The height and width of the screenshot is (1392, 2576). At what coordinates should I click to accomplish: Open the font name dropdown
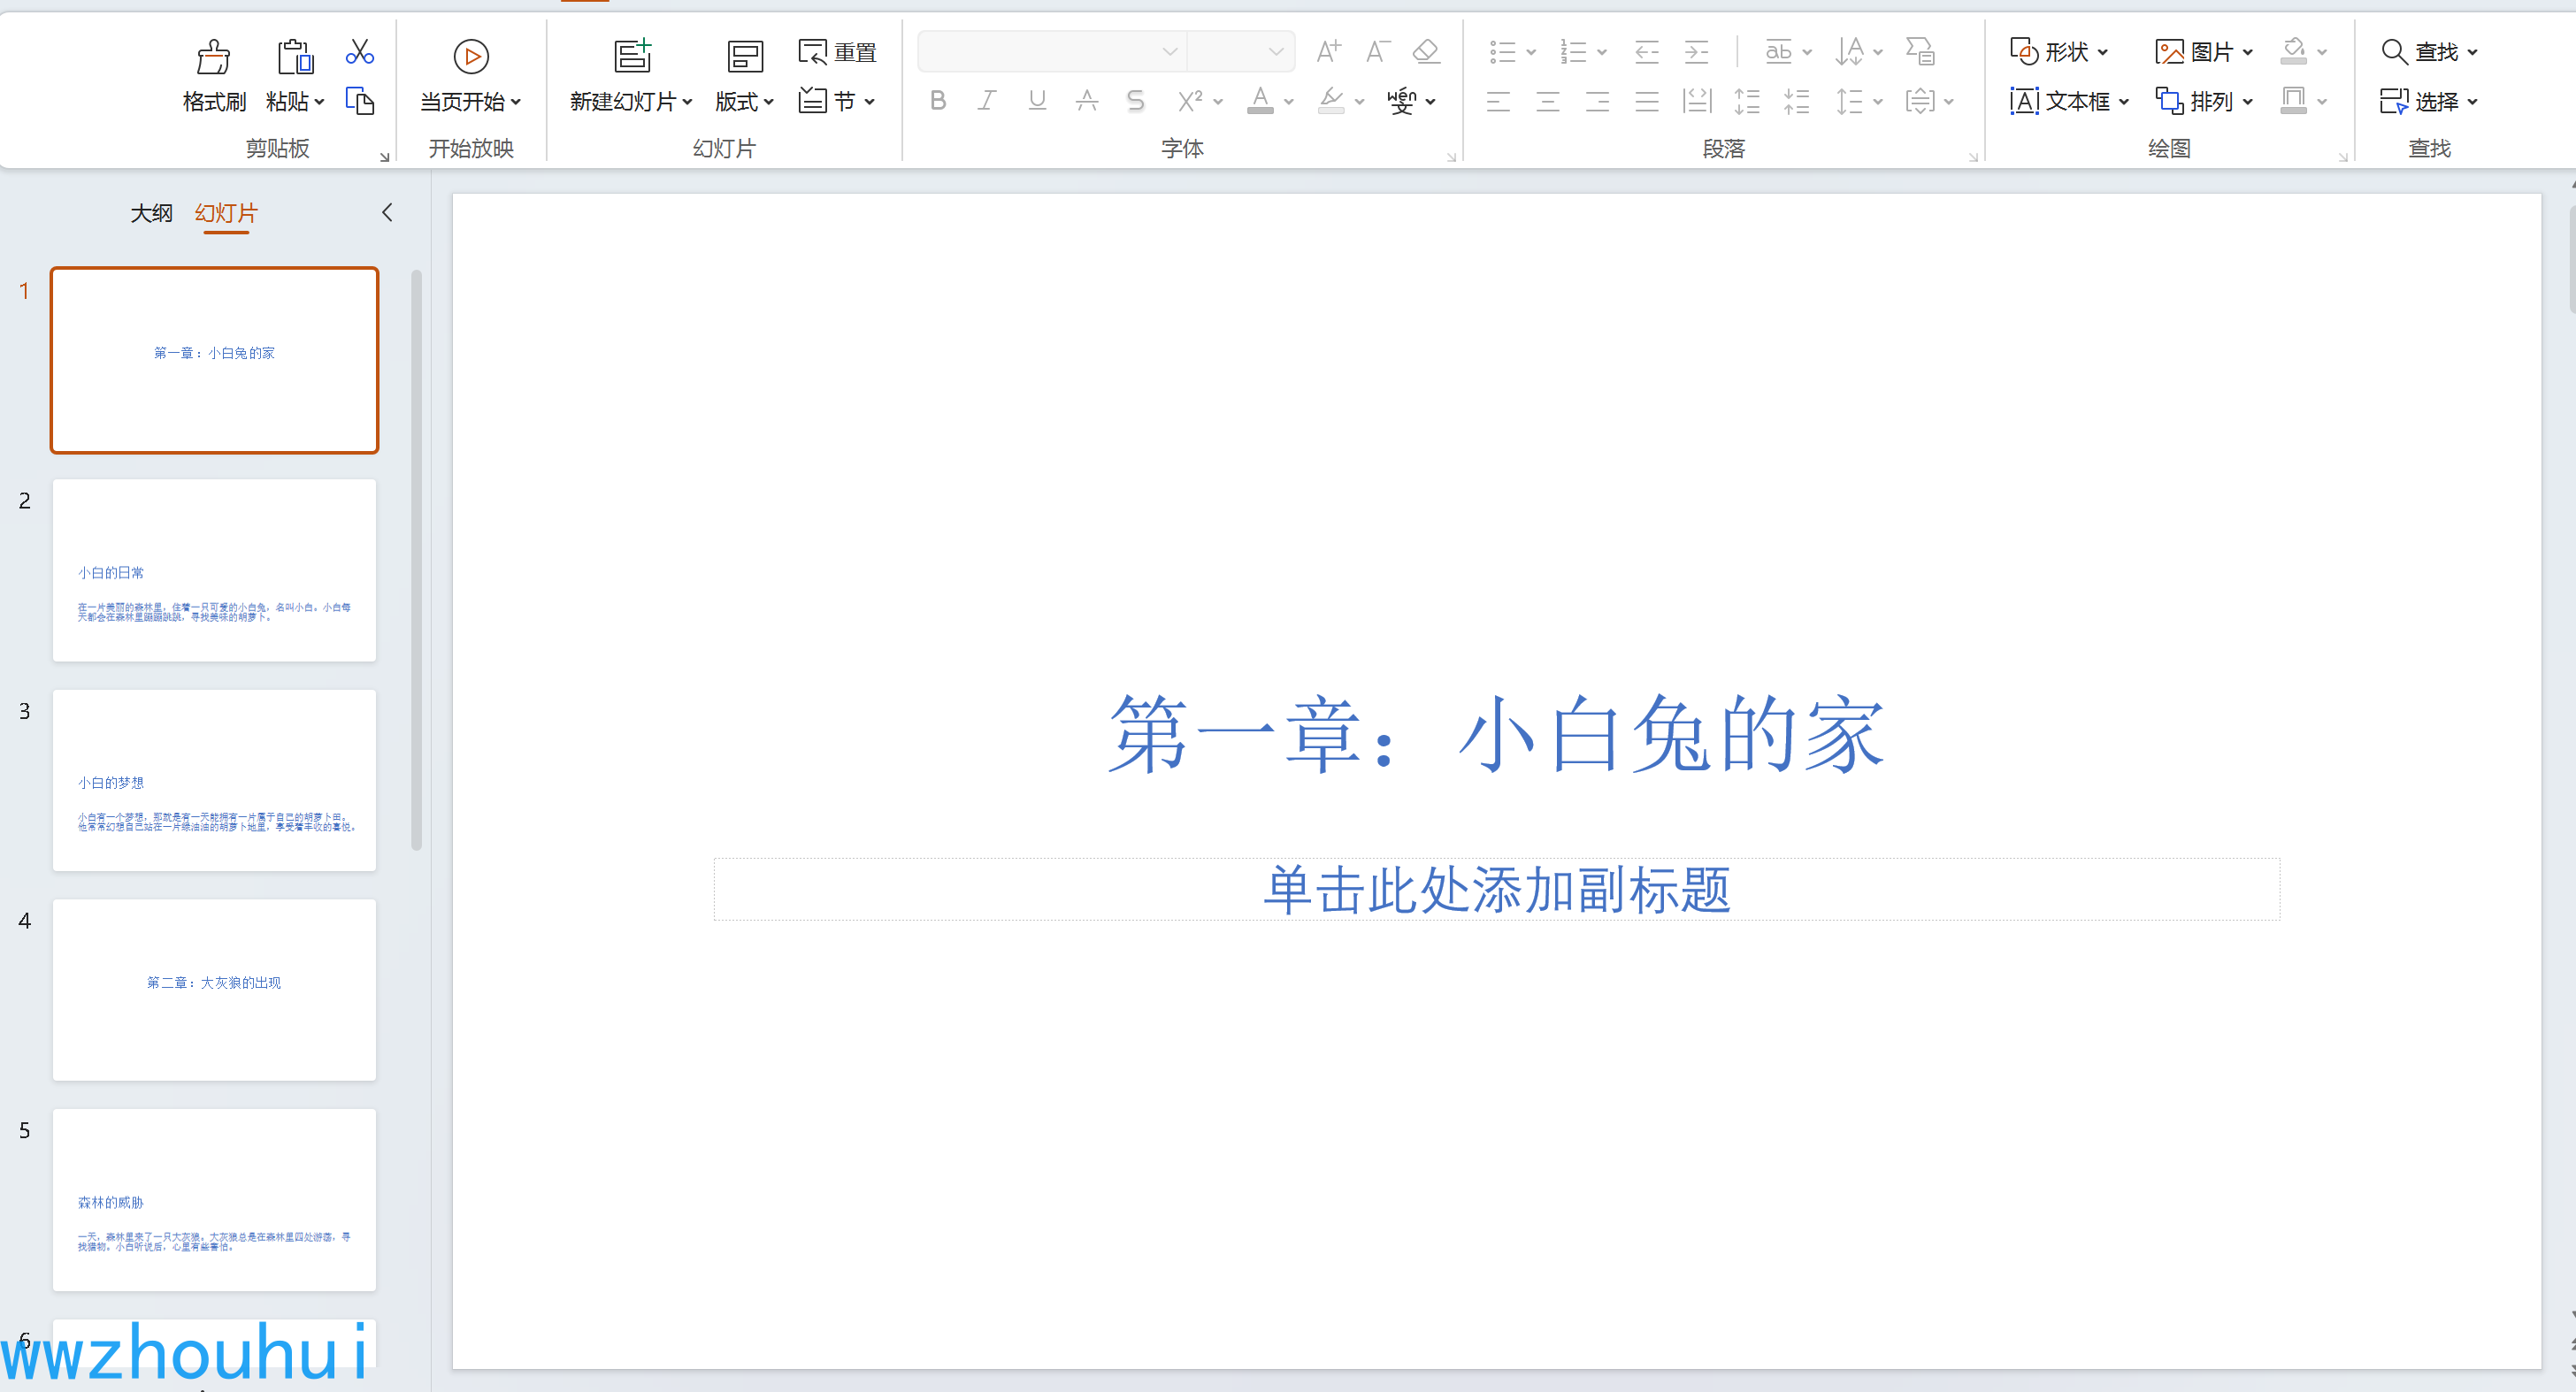pyautogui.click(x=1169, y=52)
